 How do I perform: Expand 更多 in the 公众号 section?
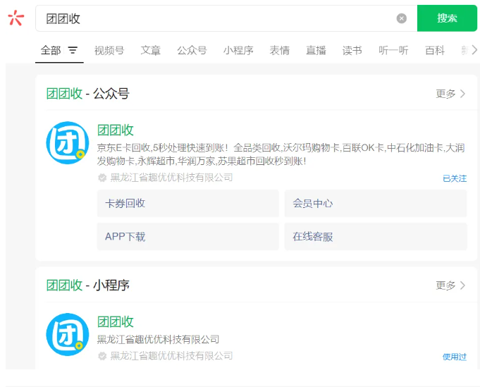click(450, 94)
